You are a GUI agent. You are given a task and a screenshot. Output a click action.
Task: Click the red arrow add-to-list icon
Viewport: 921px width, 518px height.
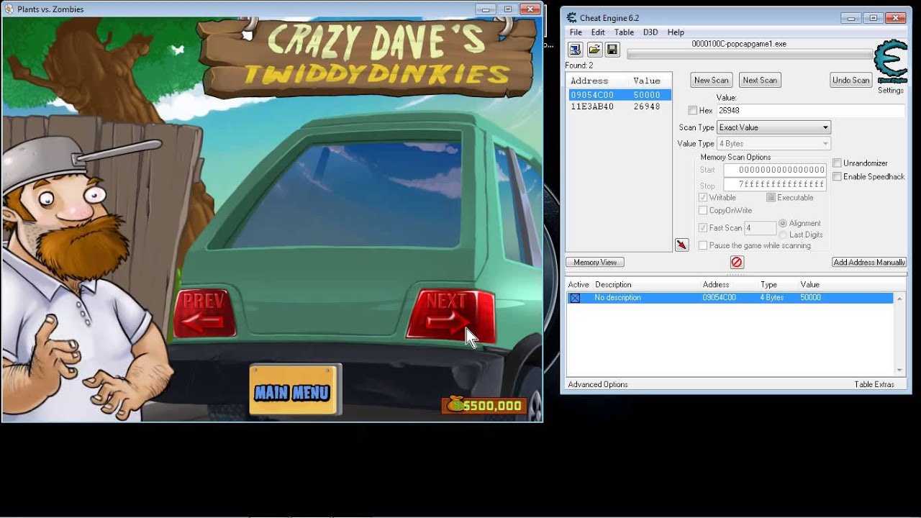pos(681,245)
